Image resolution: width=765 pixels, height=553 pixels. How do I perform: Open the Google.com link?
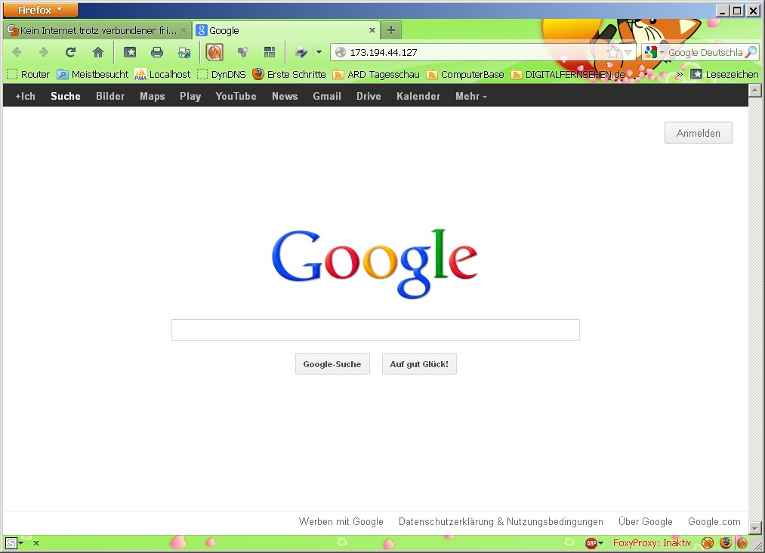[714, 521]
